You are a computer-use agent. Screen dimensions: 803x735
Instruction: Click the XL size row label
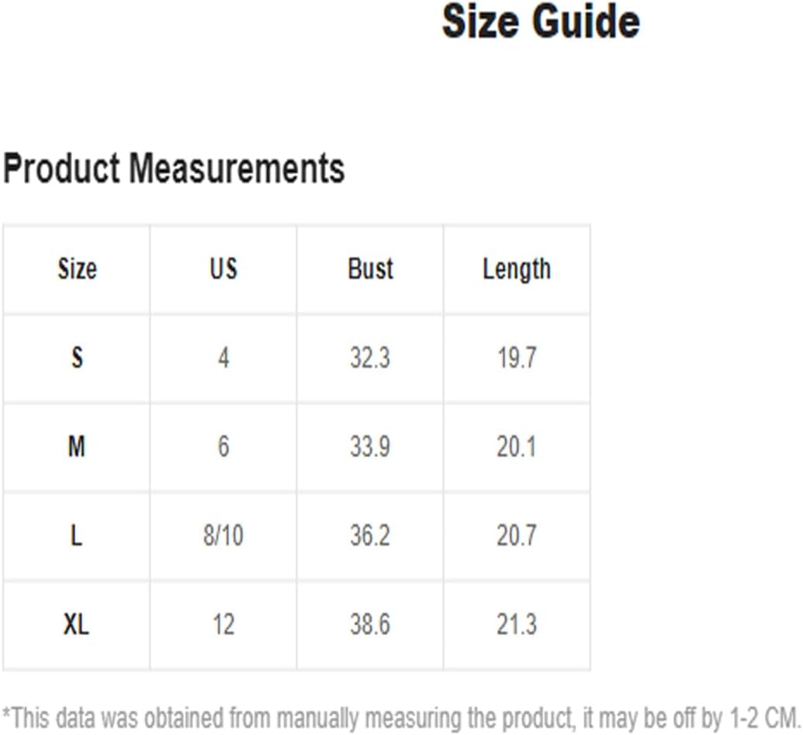pos(76,624)
